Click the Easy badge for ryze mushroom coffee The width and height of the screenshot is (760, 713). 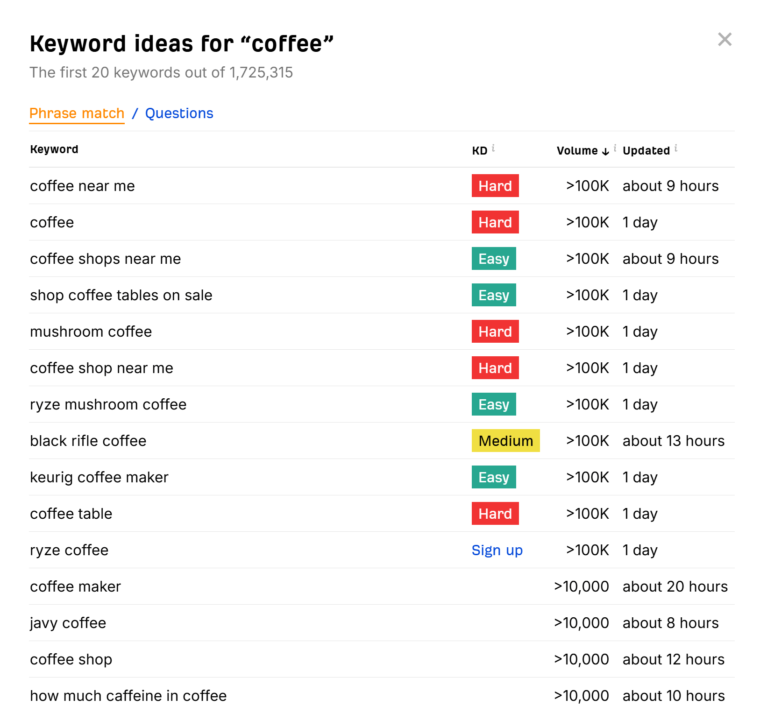click(494, 404)
